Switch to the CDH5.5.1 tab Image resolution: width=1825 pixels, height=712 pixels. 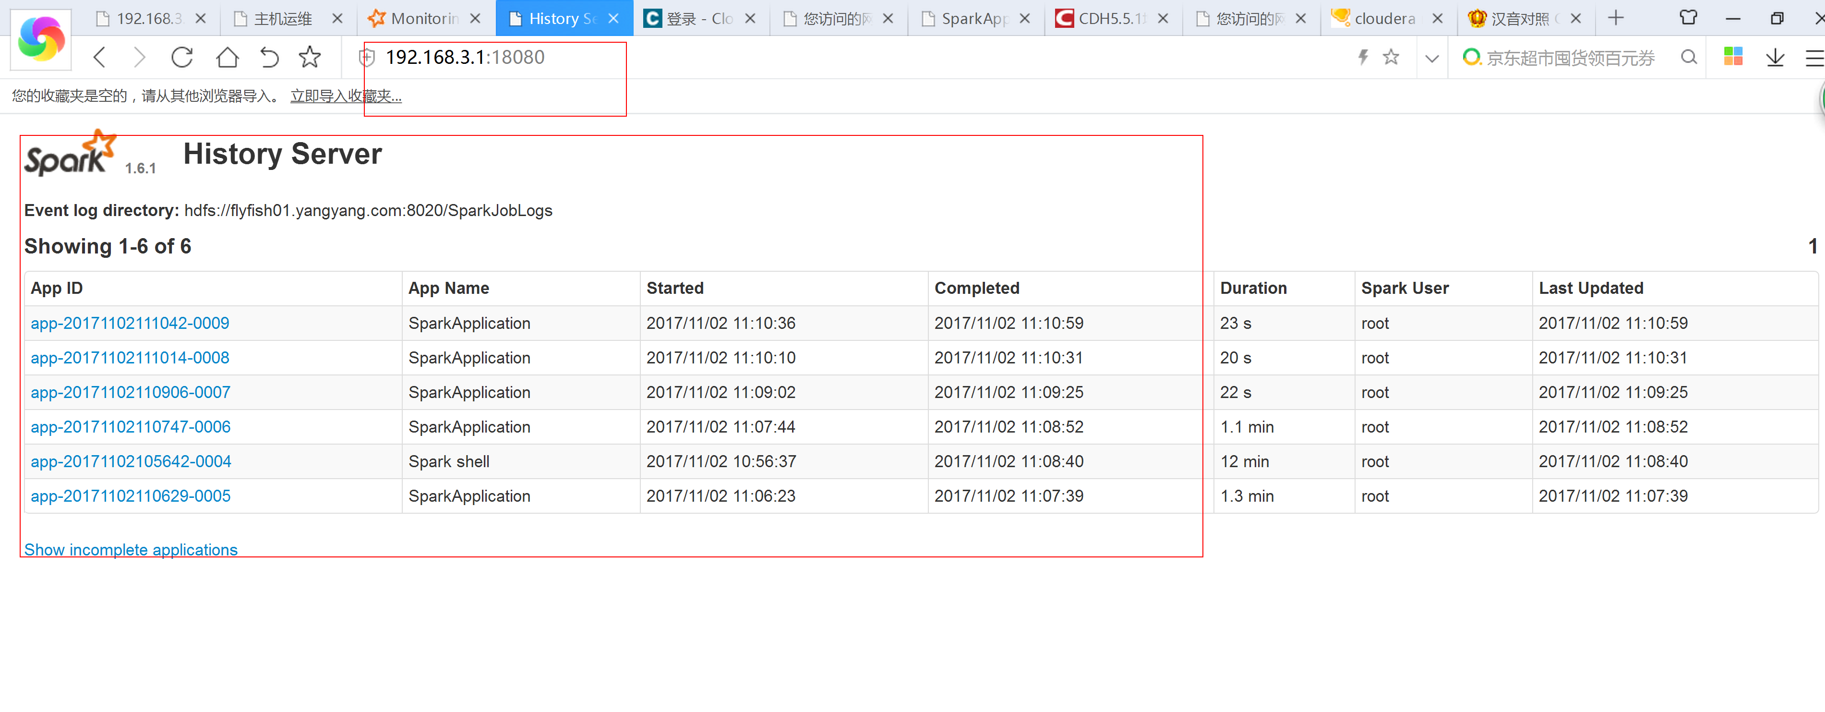pos(1109,18)
